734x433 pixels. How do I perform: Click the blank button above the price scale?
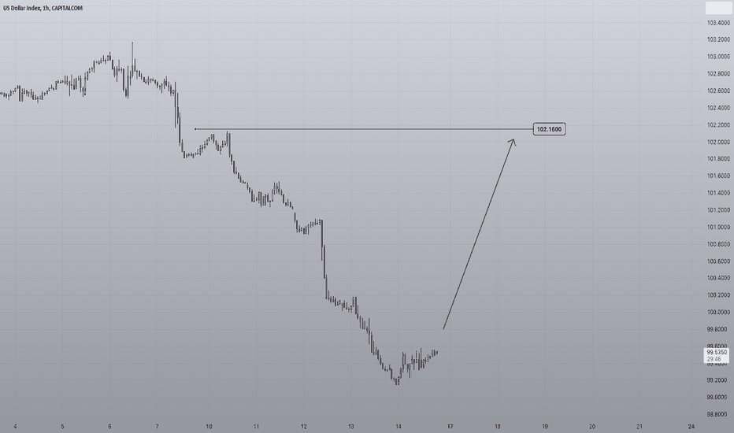(717, 8)
